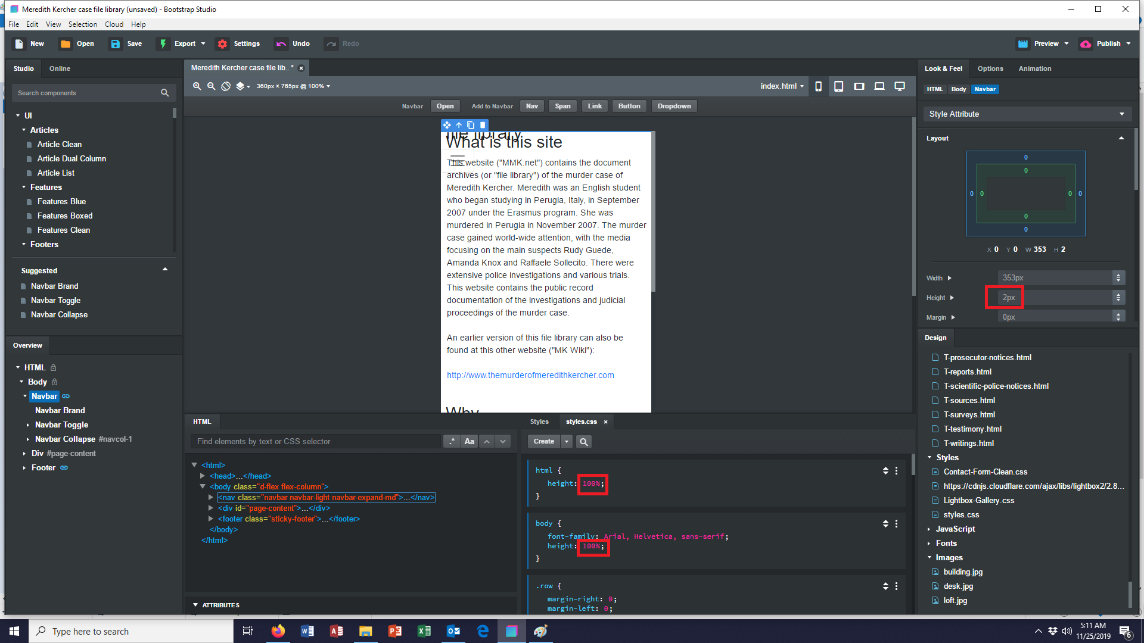Zoom in on the canvas

coord(197,86)
